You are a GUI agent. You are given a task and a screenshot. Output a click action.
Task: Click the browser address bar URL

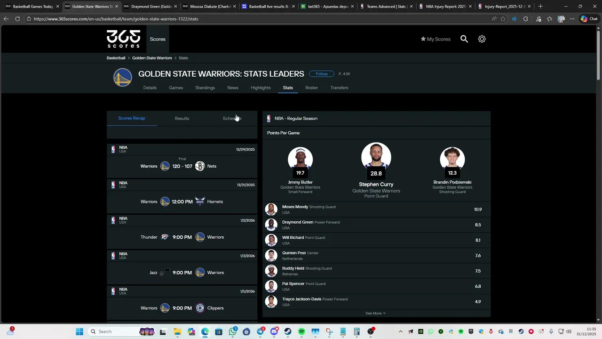pyautogui.click(x=116, y=19)
